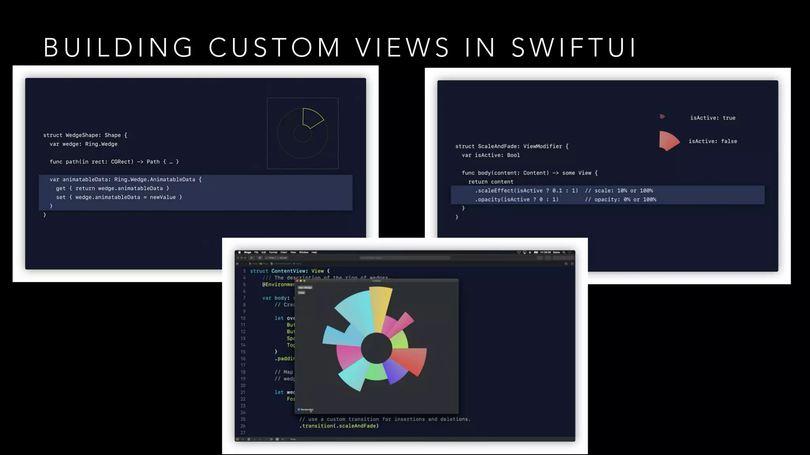Click the Wi-Fi status icon

click(519, 252)
